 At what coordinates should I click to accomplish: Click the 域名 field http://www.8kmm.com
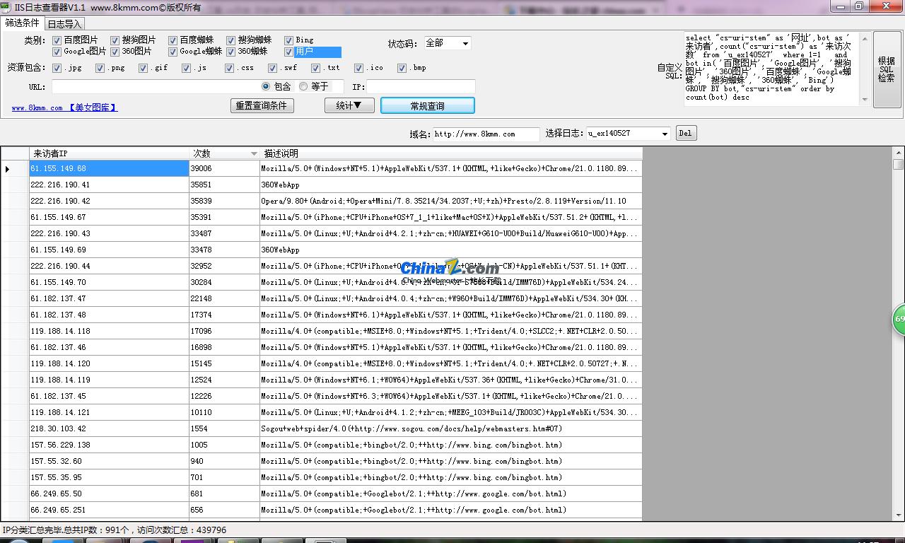coord(486,134)
